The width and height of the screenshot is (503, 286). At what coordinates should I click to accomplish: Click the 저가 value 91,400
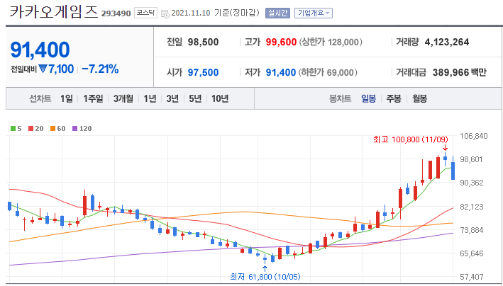(281, 72)
